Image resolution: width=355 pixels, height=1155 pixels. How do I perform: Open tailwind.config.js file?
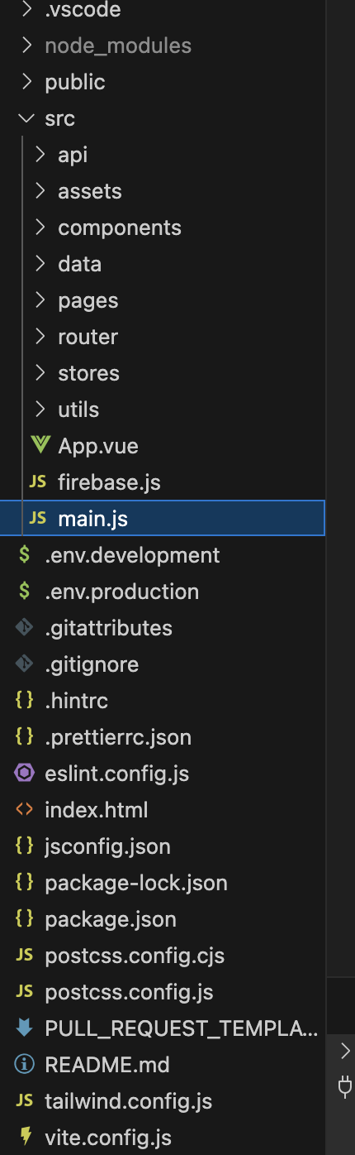pyautogui.click(x=129, y=1101)
